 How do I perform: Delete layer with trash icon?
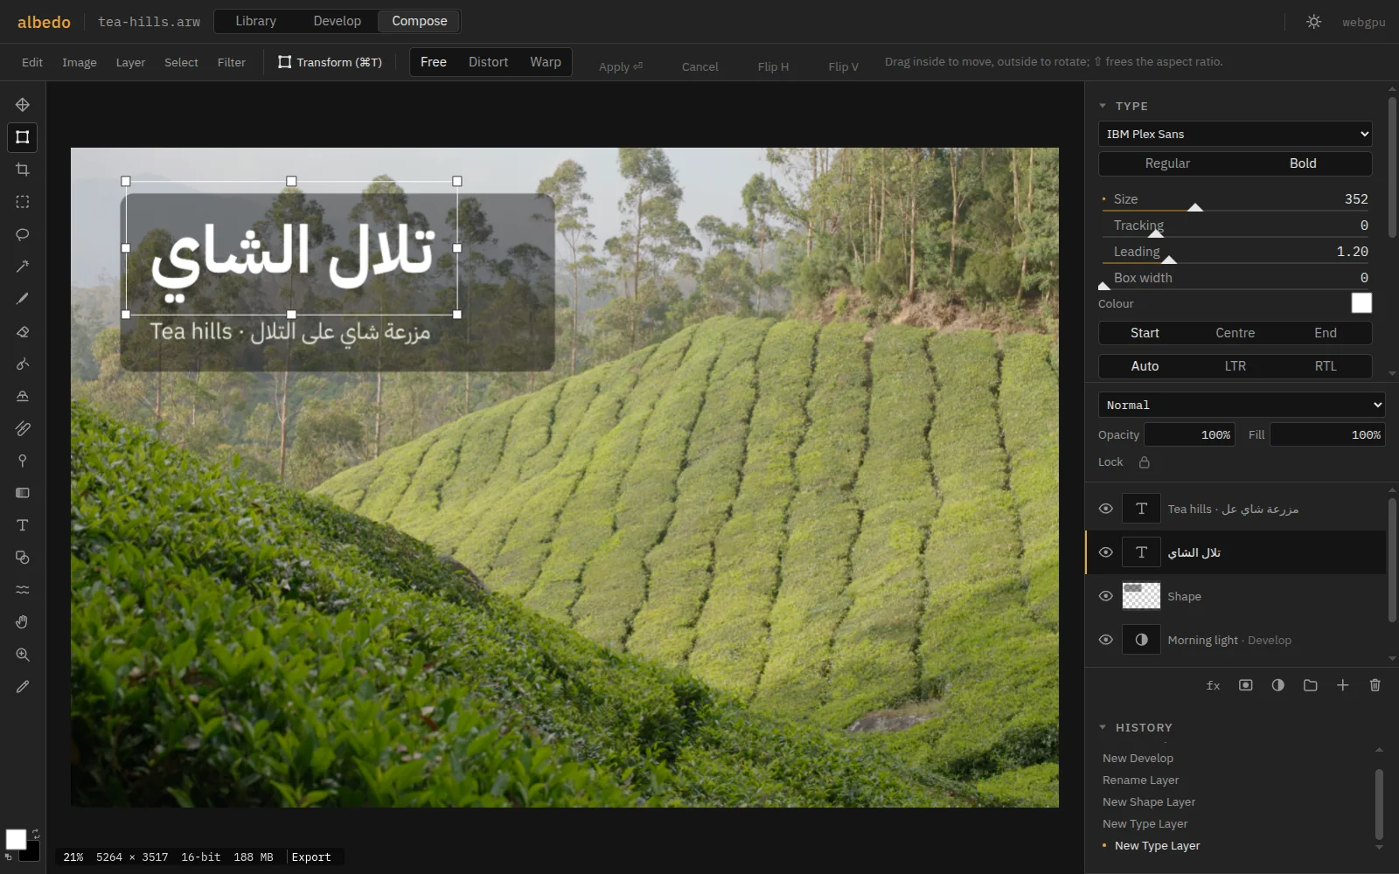click(1375, 685)
